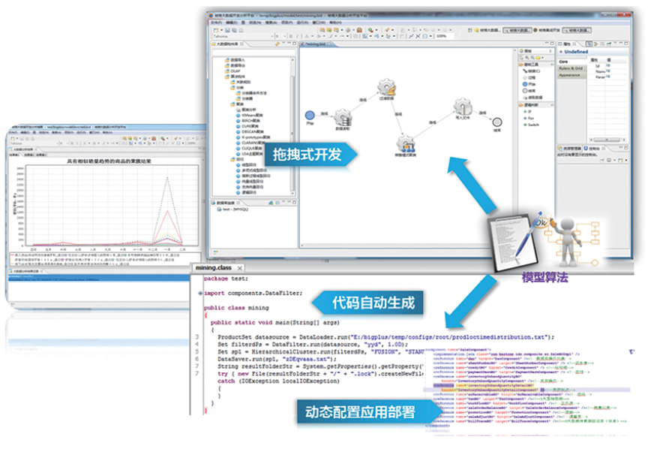
Task: Minimize the component library panel
Action: (289, 44)
